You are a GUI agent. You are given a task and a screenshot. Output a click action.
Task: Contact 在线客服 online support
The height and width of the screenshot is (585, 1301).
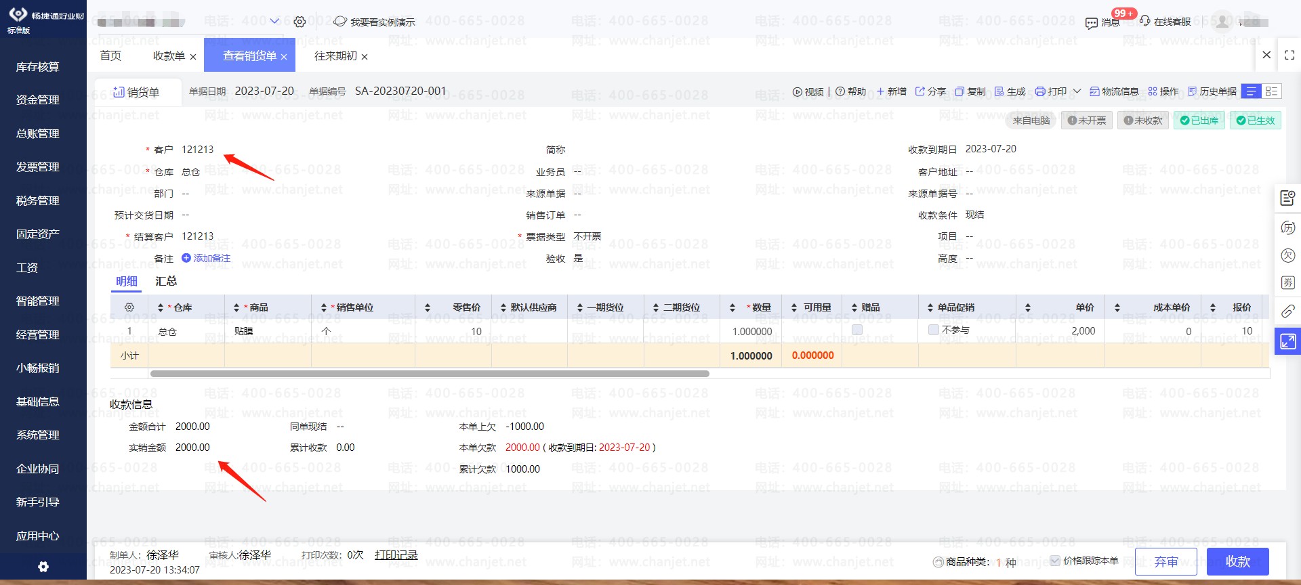tap(1165, 22)
